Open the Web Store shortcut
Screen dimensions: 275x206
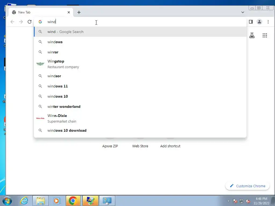(140, 146)
